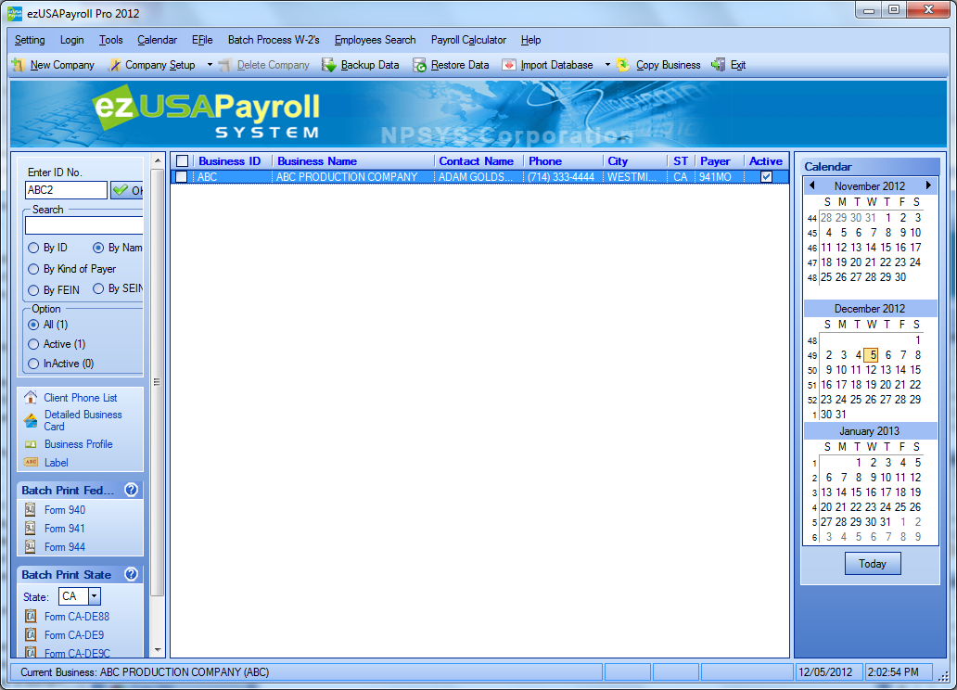Click the Form 941 icon in the sidebar
The width and height of the screenshot is (957, 690).
(30, 529)
